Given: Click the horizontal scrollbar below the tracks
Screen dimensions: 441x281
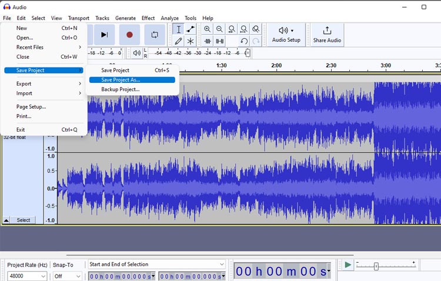Looking at the screenshot, I should pyautogui.click(x=210, y=255).
